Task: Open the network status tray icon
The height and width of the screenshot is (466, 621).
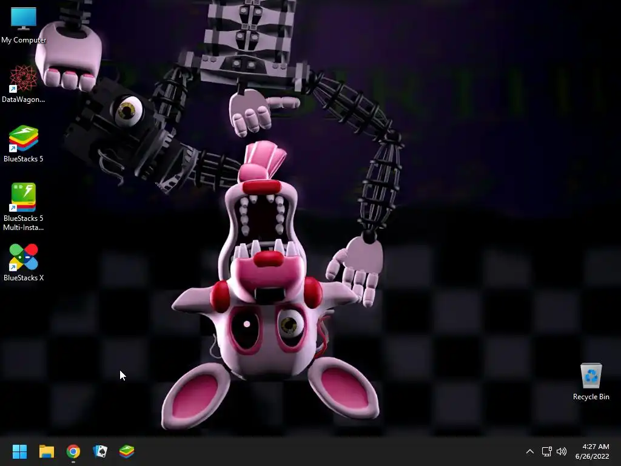Action: tap(546, 451)
